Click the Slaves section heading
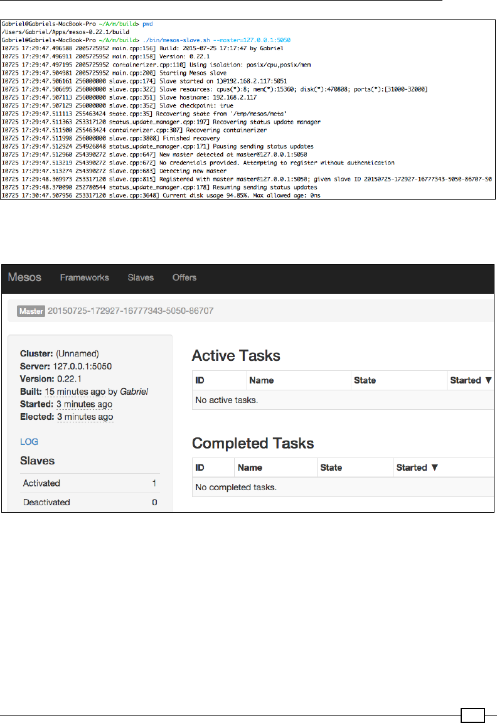 pos(38,461)
